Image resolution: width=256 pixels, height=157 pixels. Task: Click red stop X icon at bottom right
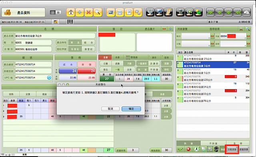coord(188,149)
